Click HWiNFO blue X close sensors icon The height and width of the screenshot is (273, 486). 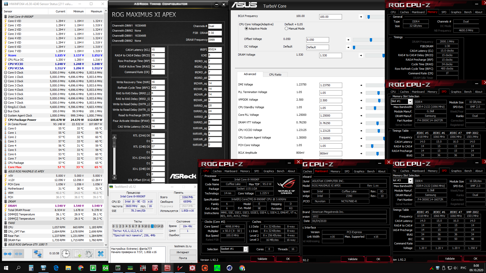coord(100,254)
